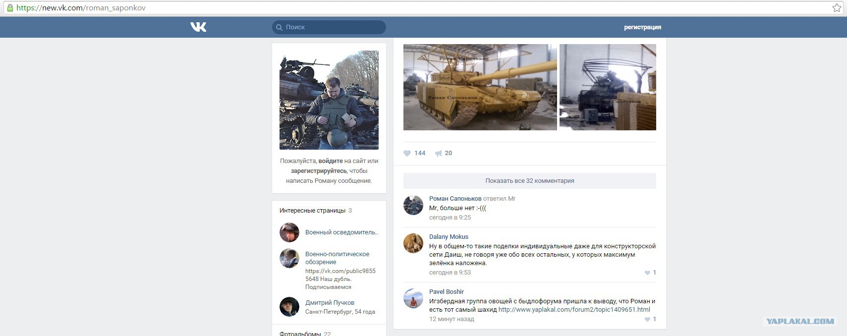
Task: Click the 12 минут назад timestamp
Action: [x=452, y=319]
